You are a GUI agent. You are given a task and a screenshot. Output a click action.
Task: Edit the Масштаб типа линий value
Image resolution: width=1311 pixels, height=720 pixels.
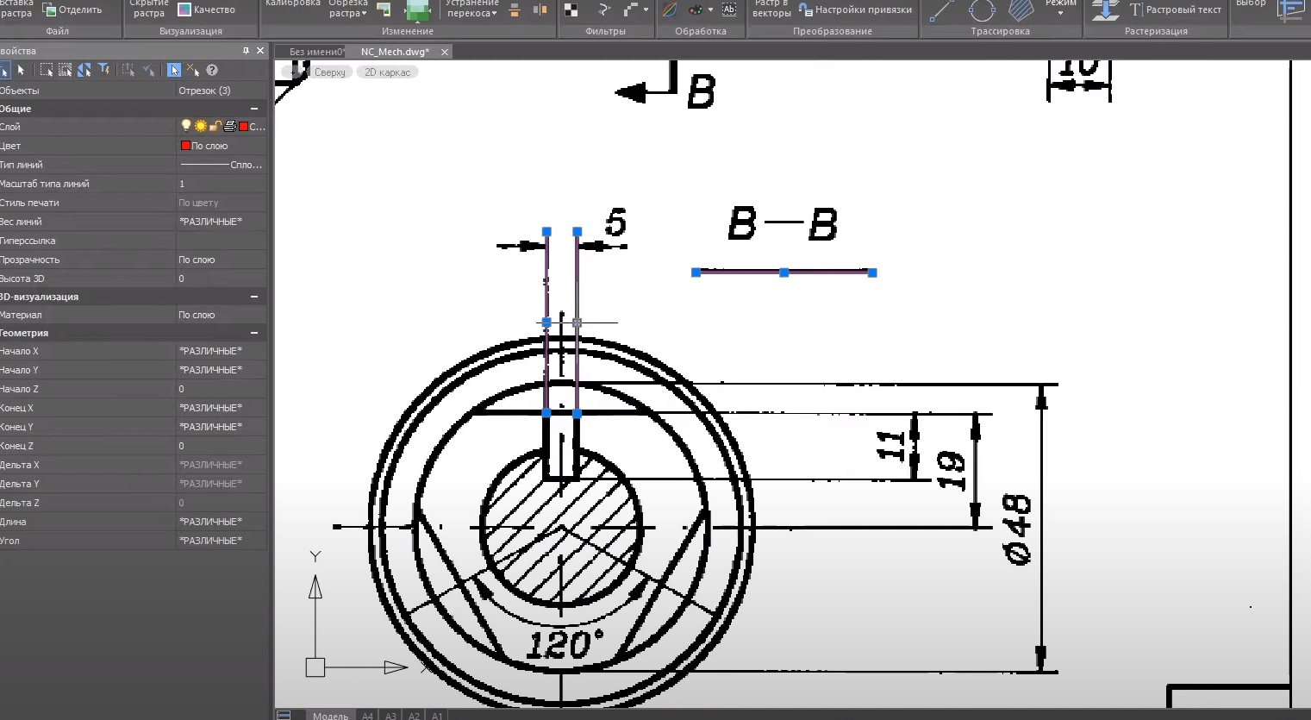click(221, 184)
